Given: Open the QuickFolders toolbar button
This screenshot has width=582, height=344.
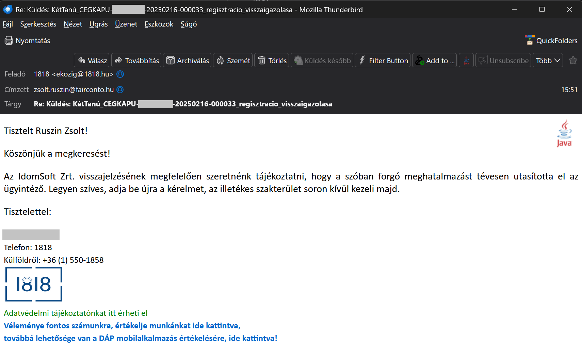Looking at the screenshot, I should [x=551, y=41].
